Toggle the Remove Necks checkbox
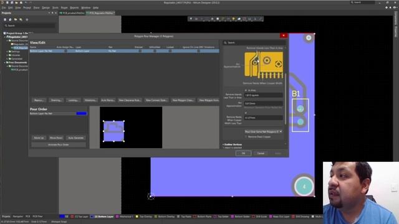 point(246,113)
